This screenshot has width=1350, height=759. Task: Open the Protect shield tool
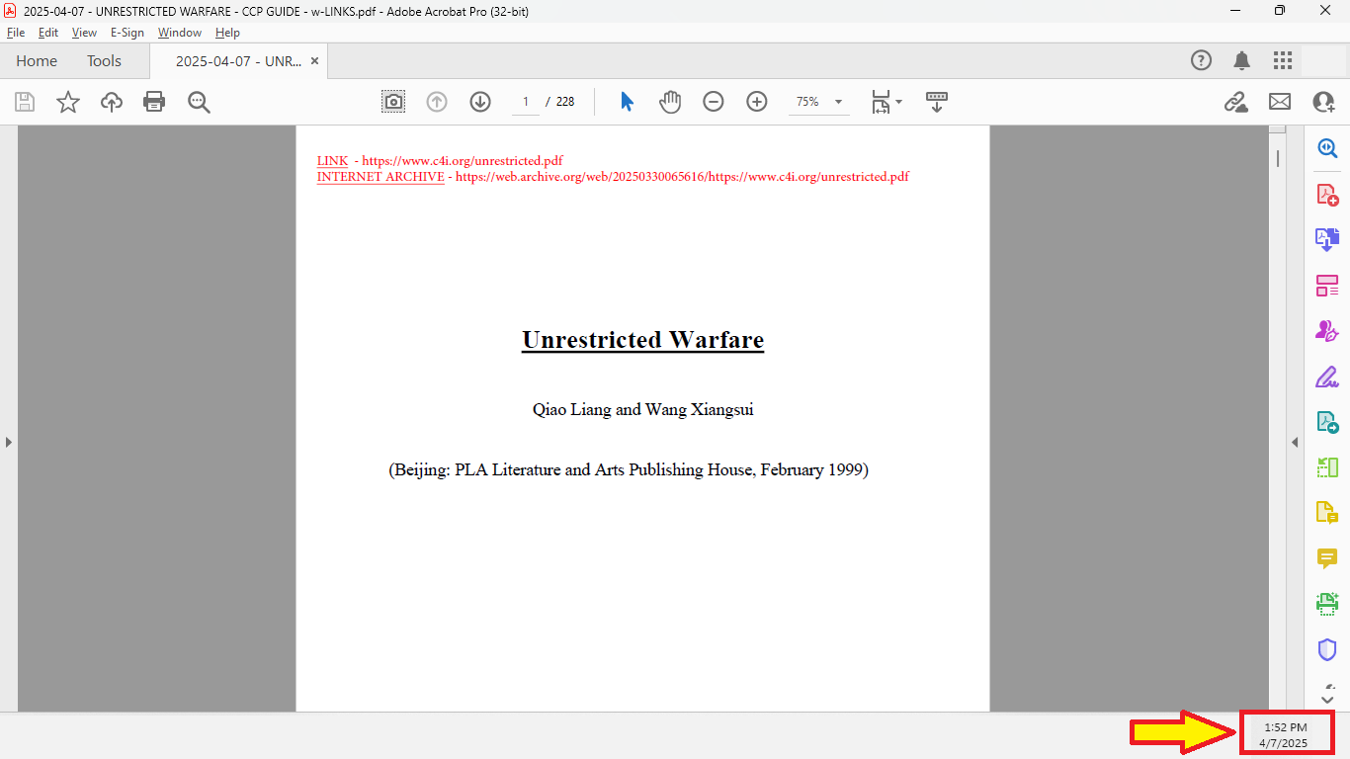click(x=1327, y=649)
